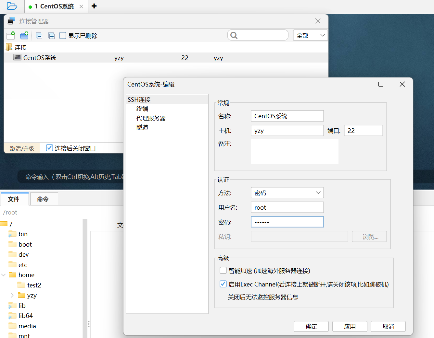Open the folder icon in the top tab bar
This screenshot has height=338, width=434.
click(x=12, y=6)
